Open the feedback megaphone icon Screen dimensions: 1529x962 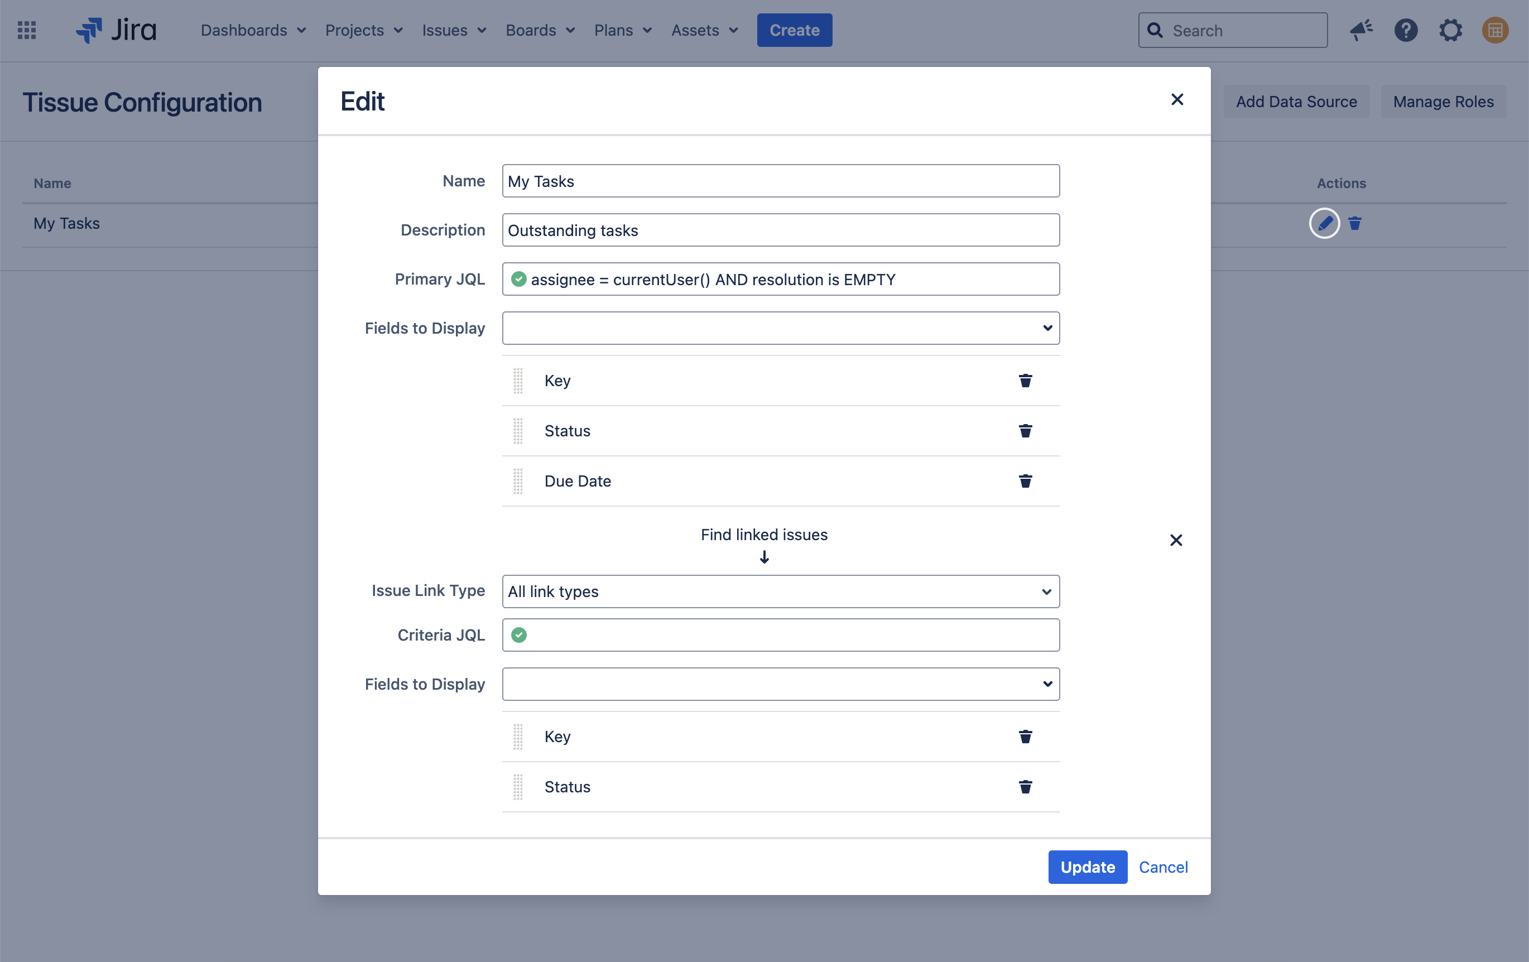pyautogui.click(x=1360, y=30)
